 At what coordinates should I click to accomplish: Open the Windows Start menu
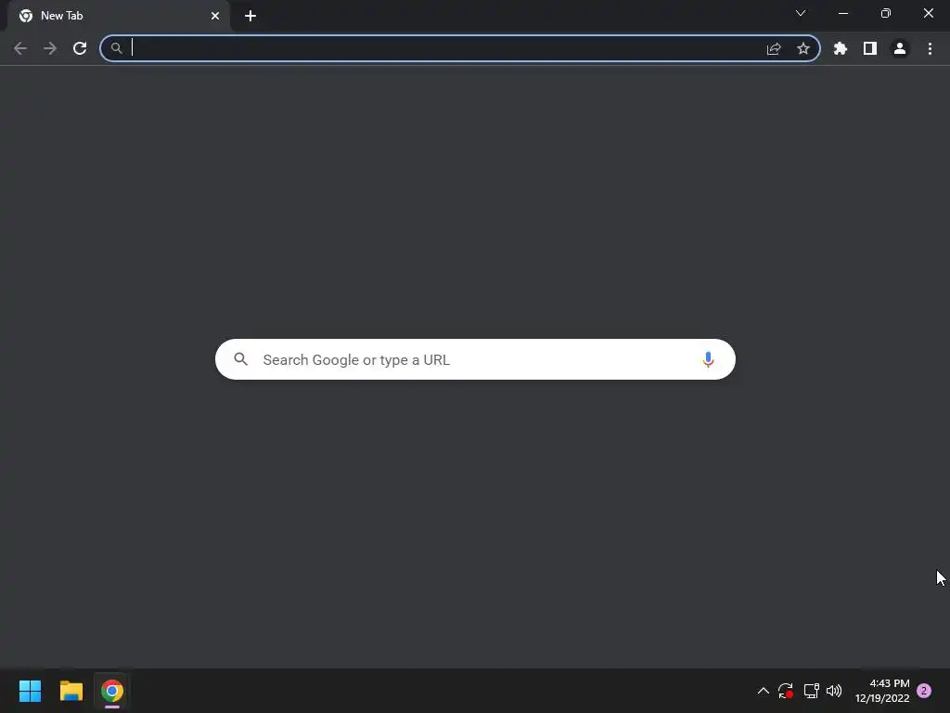31,691
